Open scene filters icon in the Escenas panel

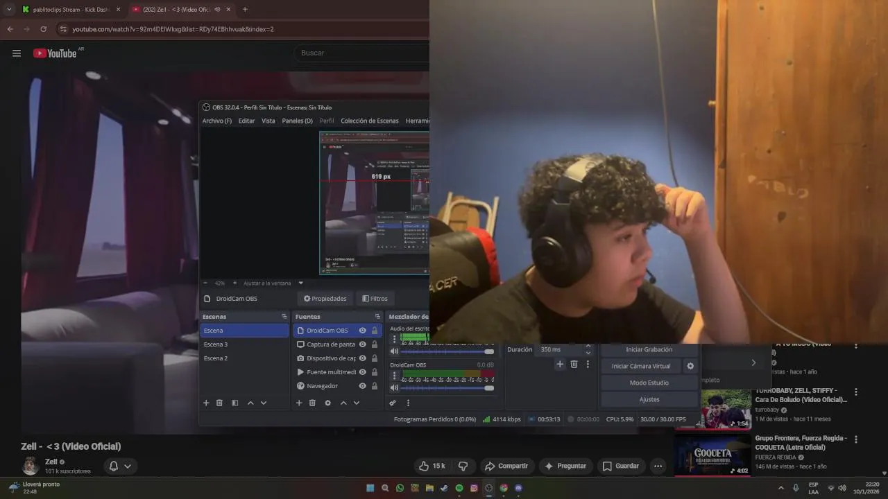click(x=234, y=403)
